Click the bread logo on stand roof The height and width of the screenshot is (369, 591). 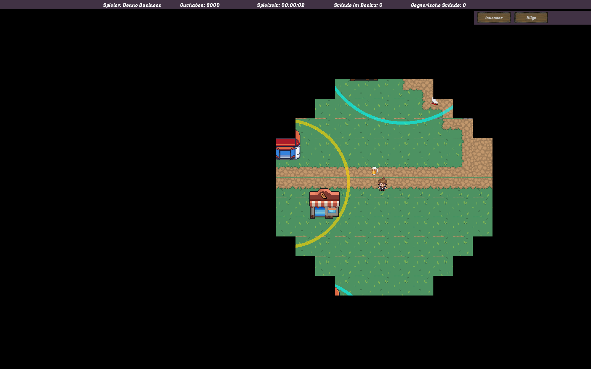point(324,195)
